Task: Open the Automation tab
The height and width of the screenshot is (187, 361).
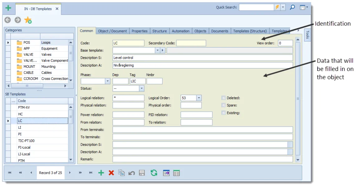Action: pyautogui.click(x=180, y=31)
